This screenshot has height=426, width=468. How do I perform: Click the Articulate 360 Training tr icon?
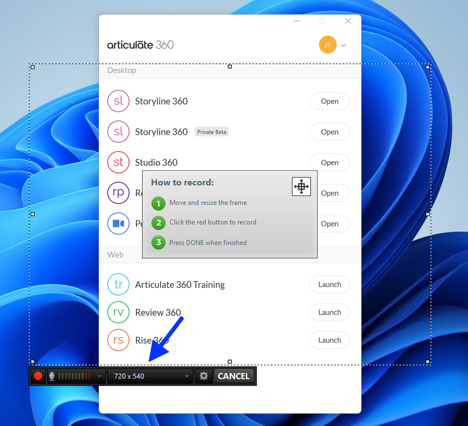tap(118, 284)
